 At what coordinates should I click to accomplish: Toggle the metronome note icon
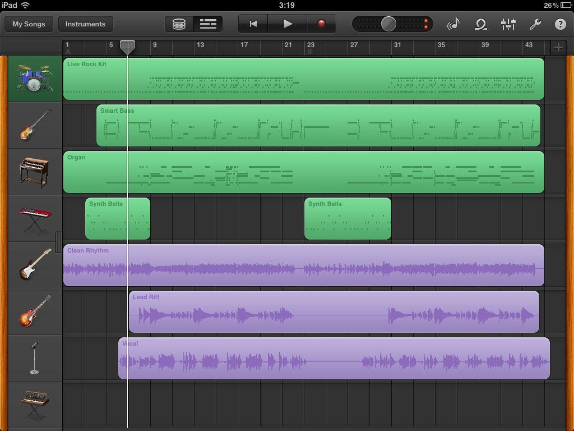pyautogui.click(x=453, y=24)
